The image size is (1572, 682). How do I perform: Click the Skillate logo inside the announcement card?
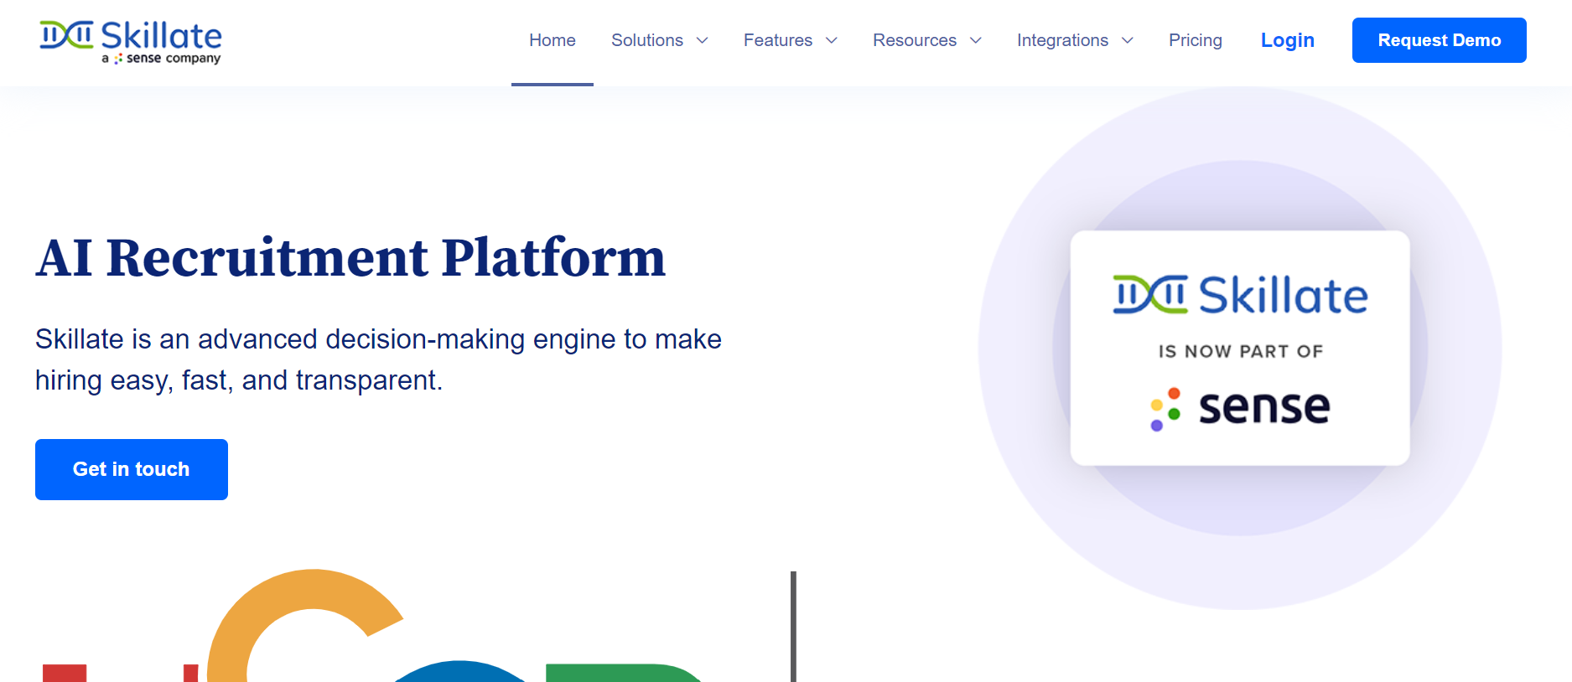point(1240,295)
